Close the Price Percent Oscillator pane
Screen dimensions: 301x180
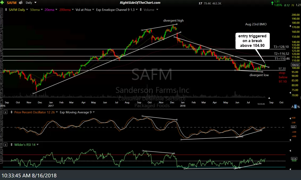click(x=6, y=112)
